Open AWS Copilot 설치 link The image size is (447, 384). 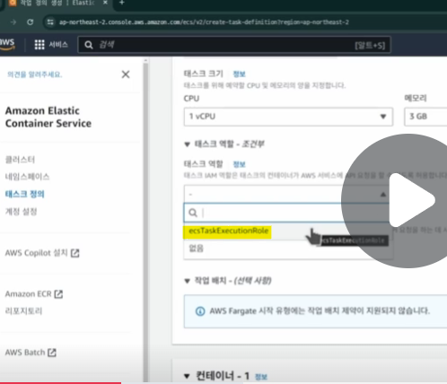click(37, 253)
